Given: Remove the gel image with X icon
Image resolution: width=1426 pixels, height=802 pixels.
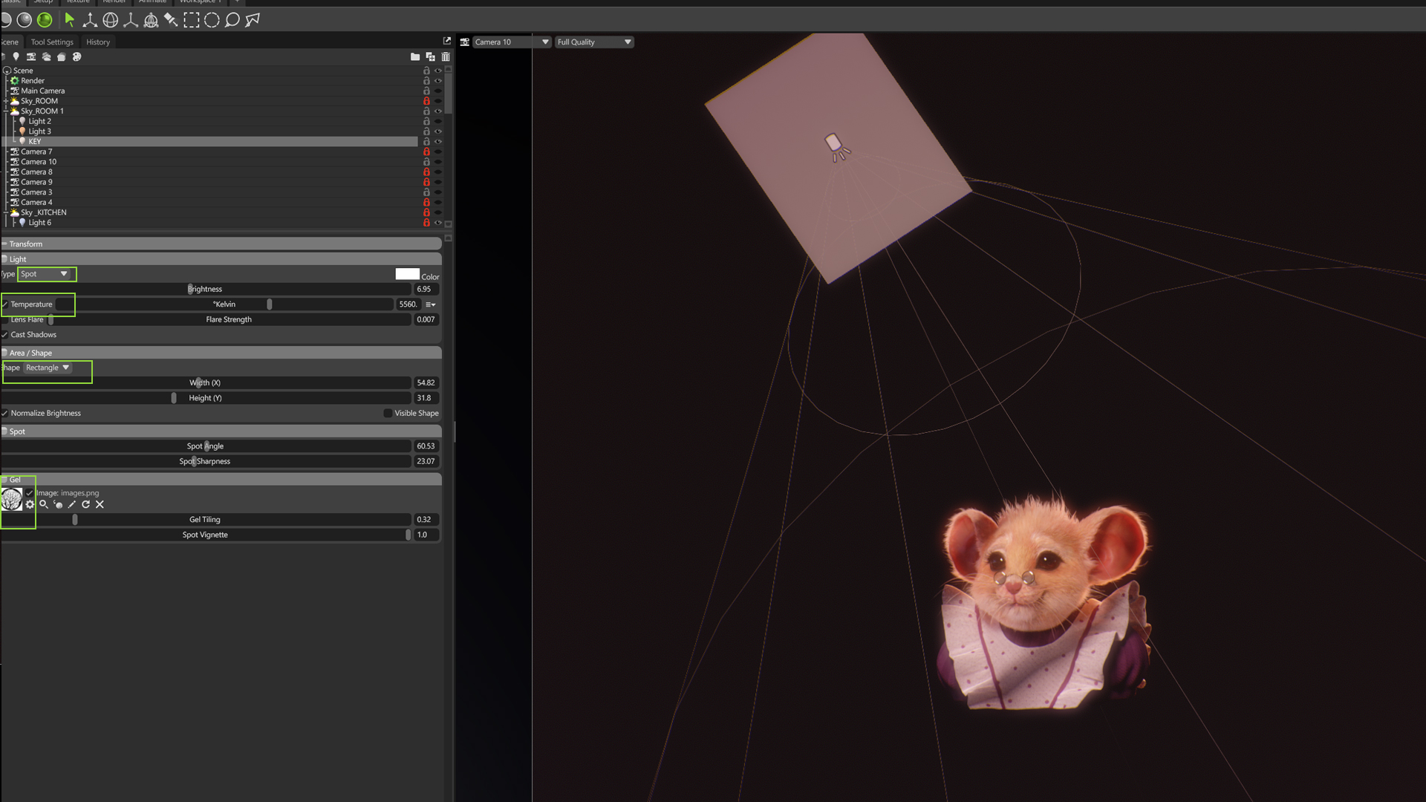Looking at the screenshot, I should tap(100, 505).
